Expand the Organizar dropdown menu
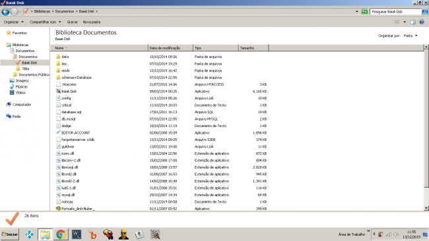The image size is (429, 241). [13, 22]
